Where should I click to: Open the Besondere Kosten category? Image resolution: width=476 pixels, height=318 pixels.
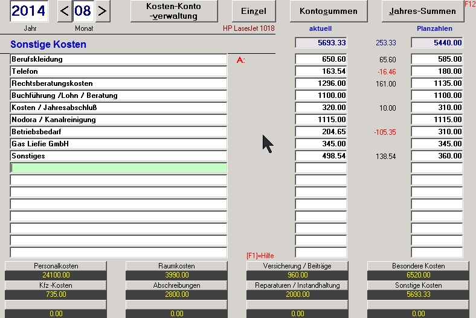tap(418, 266)
